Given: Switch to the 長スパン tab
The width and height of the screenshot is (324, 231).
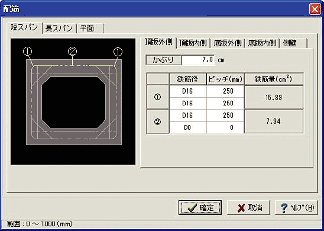Looking at the screenshot, I should click(59, 28).
